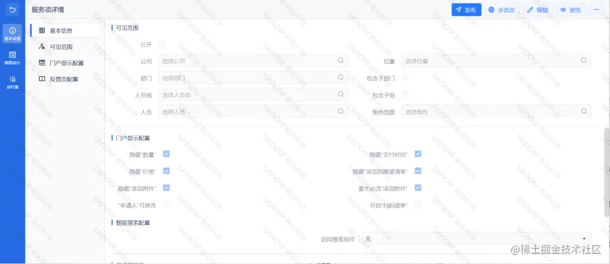Open the 基本设置 section in the left rail
The width and height of the screenshot is (610, 264).
(x=12, y=33)
